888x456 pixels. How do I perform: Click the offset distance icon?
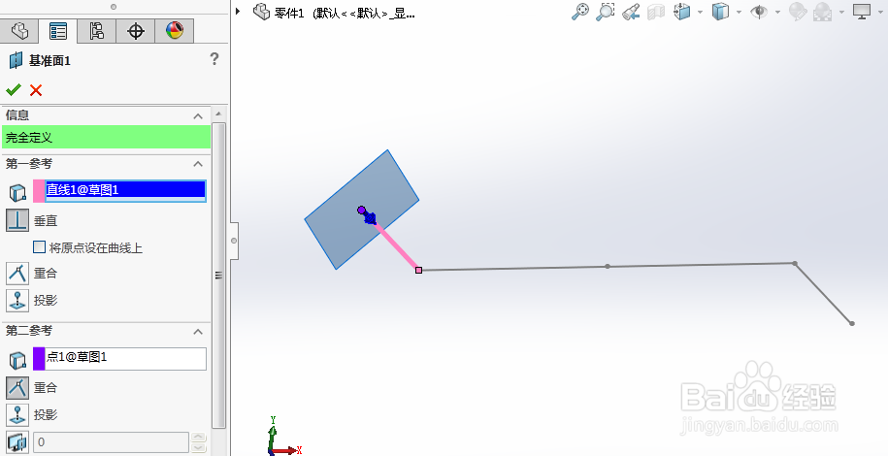[x=17, y=441]
